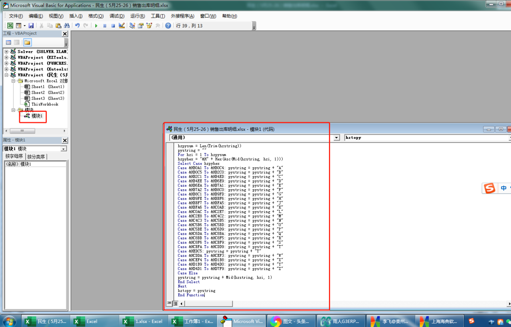The height and width of the screenshot is (327, 511).
Task: Expand the Solver (SOLVER.XLAM) project node
Action: click(6, 52)
